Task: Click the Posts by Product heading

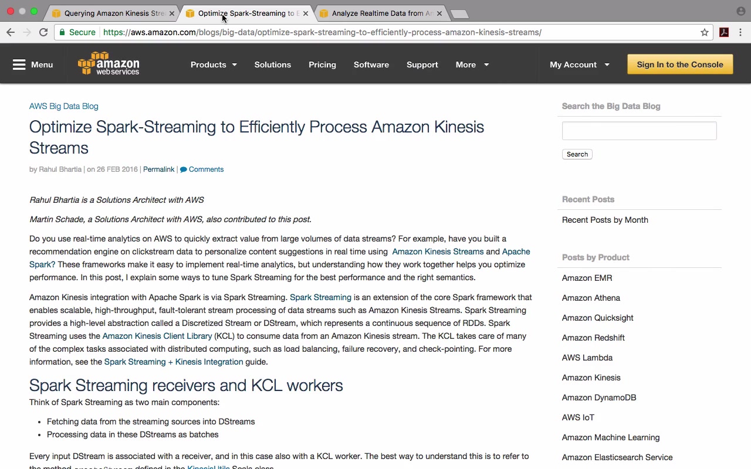Action: tap(596, 257)
